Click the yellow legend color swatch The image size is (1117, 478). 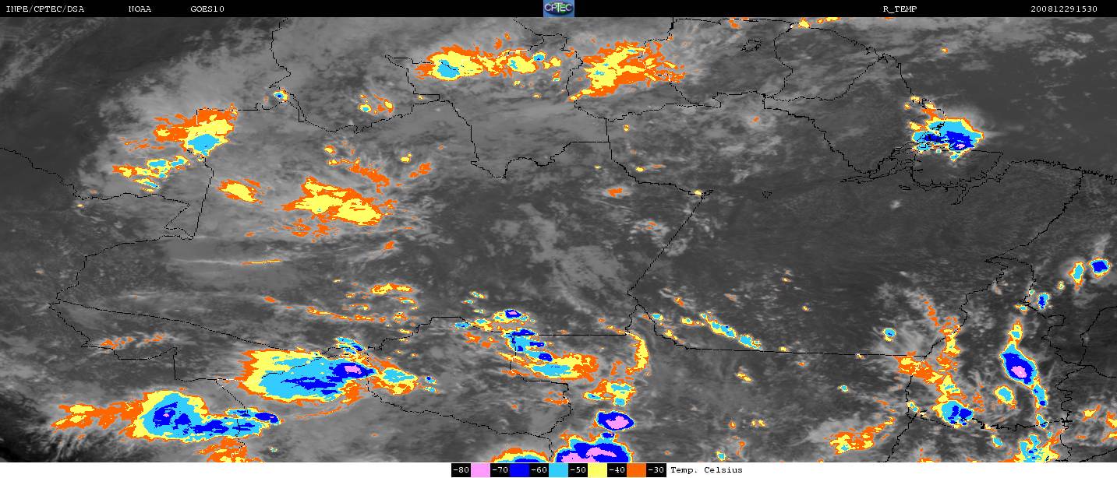[x=597, y=470]
